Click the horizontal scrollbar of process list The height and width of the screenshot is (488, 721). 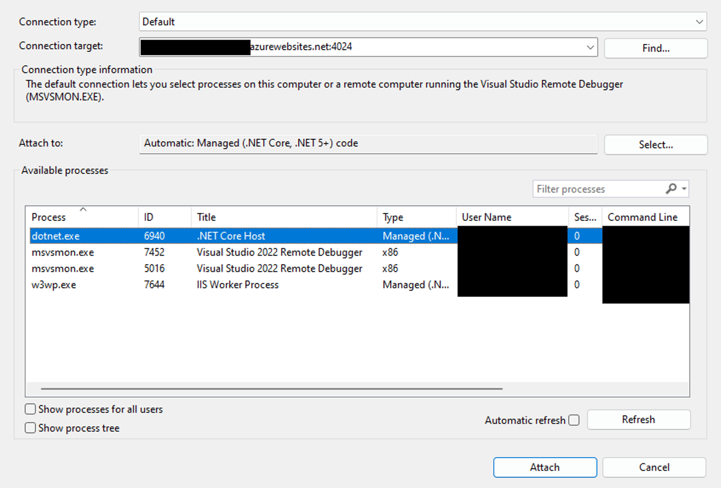point(272,388)
